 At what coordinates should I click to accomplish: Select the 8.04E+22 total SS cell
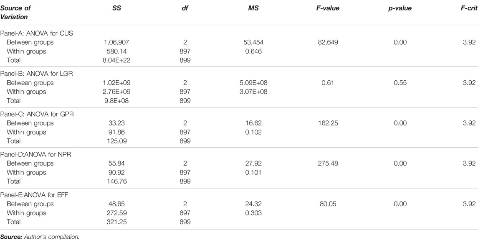(117, 60)
